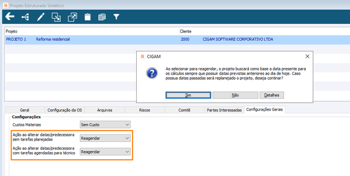Open the Riscos tab
The width and height of the screenshot is (350, 176).
pyautogui.click(x=145, y=110)
